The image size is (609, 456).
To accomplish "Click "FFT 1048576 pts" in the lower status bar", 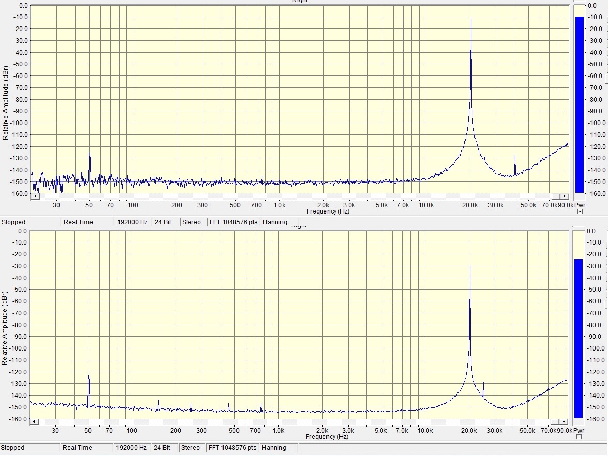I will pos(232,448).
